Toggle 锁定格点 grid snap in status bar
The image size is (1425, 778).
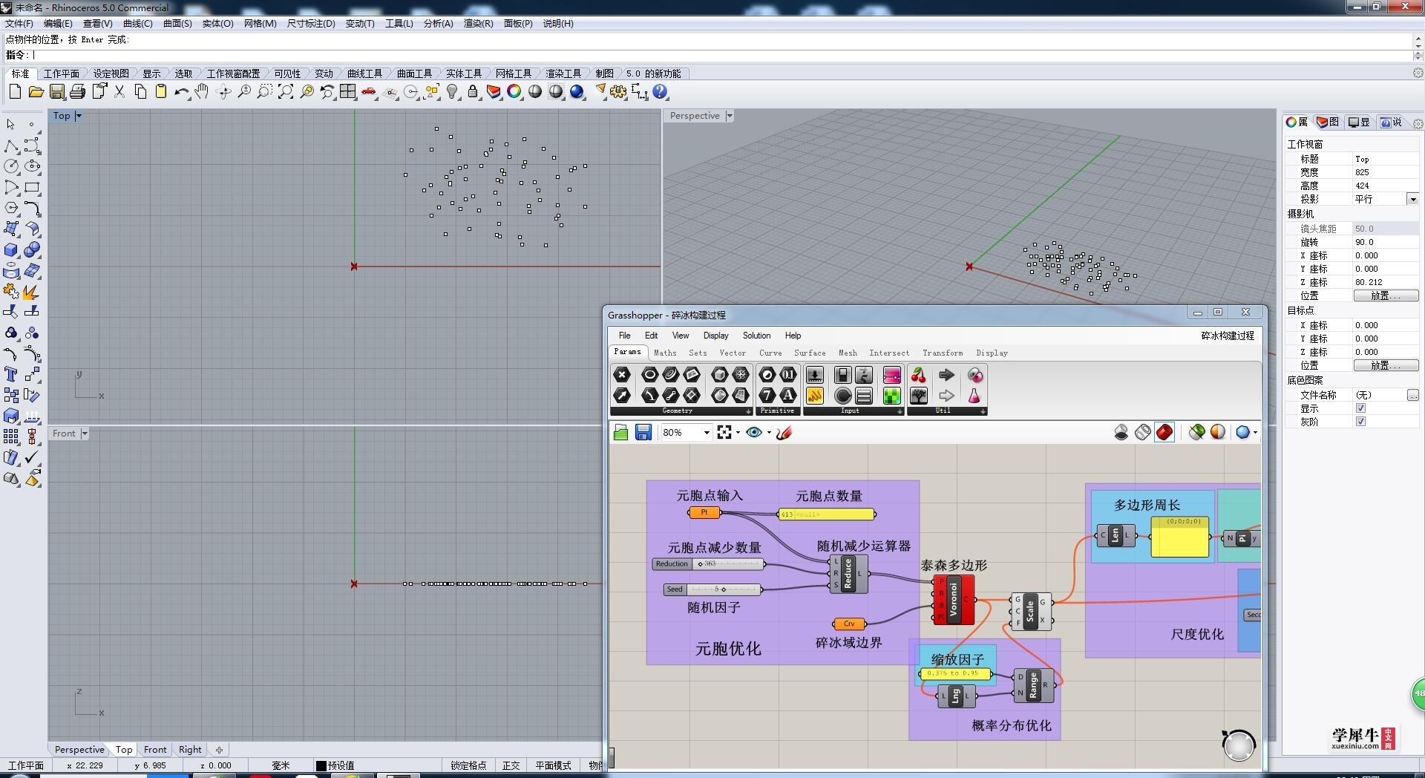[x=468, y=765]
